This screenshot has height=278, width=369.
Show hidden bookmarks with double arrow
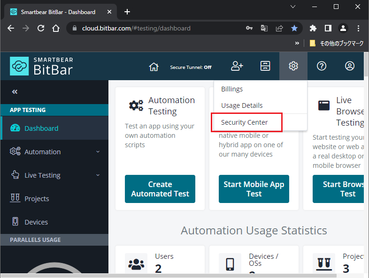click(x=297, y=43)
